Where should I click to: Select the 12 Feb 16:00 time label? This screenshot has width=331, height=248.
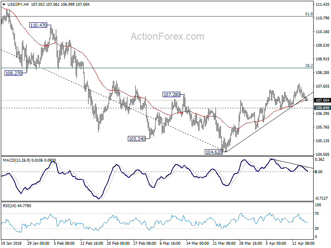(91, 243)
